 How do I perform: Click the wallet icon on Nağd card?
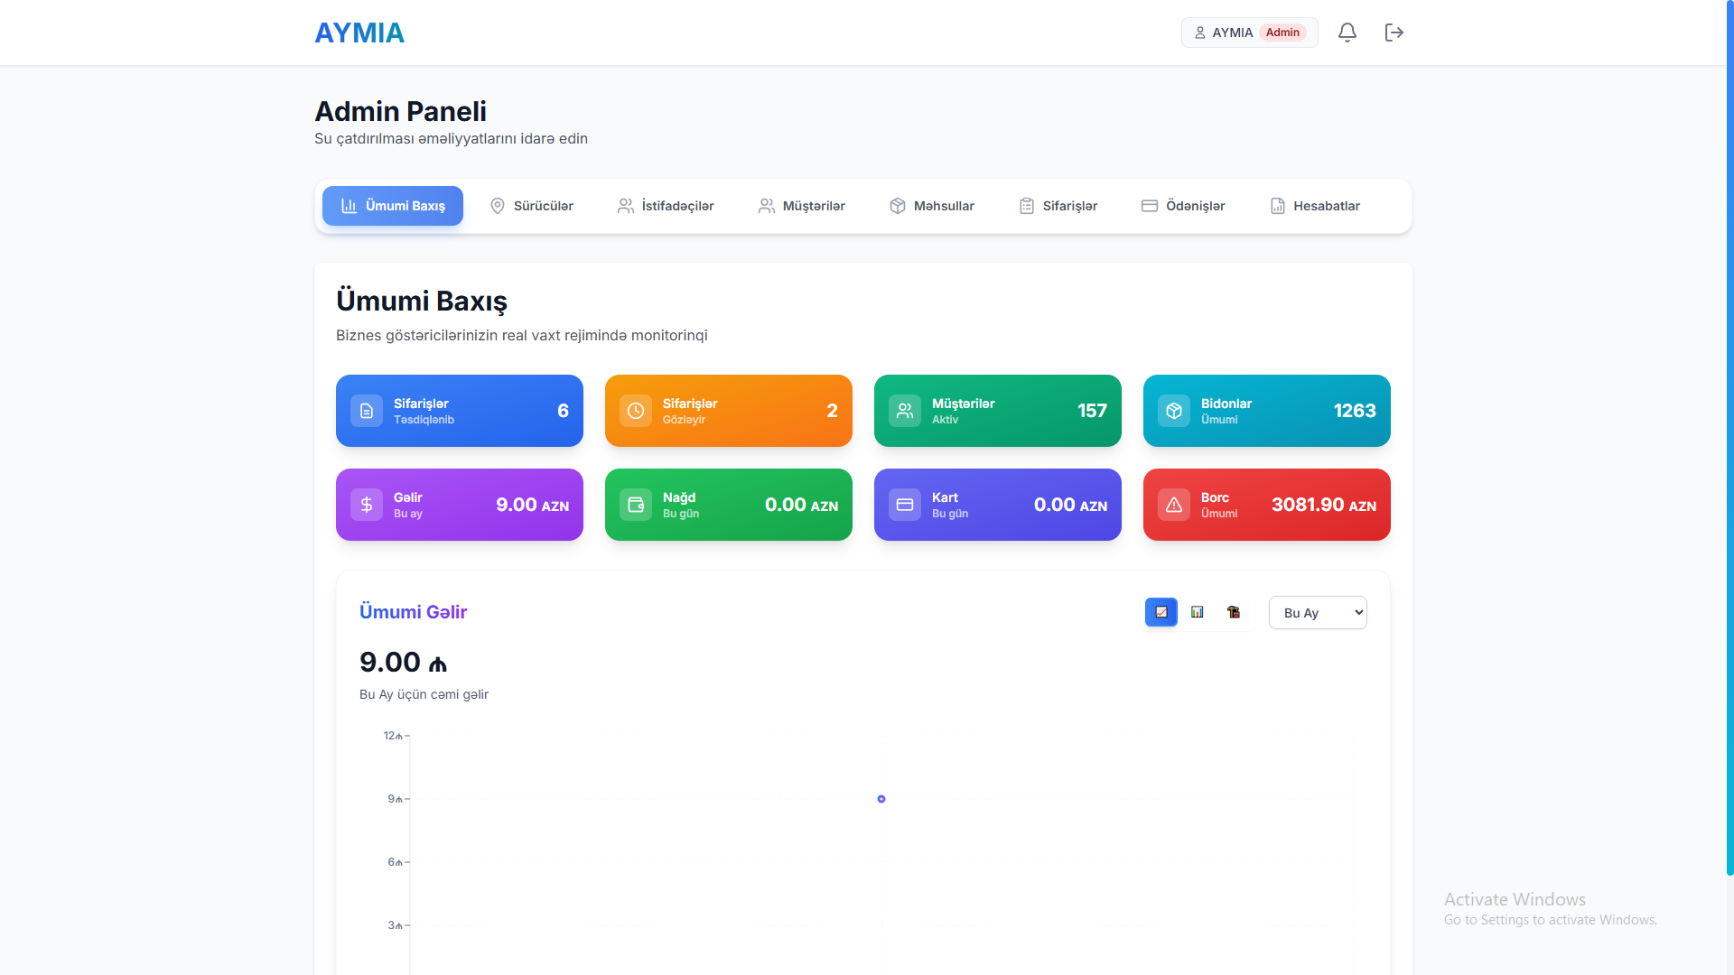636,505
